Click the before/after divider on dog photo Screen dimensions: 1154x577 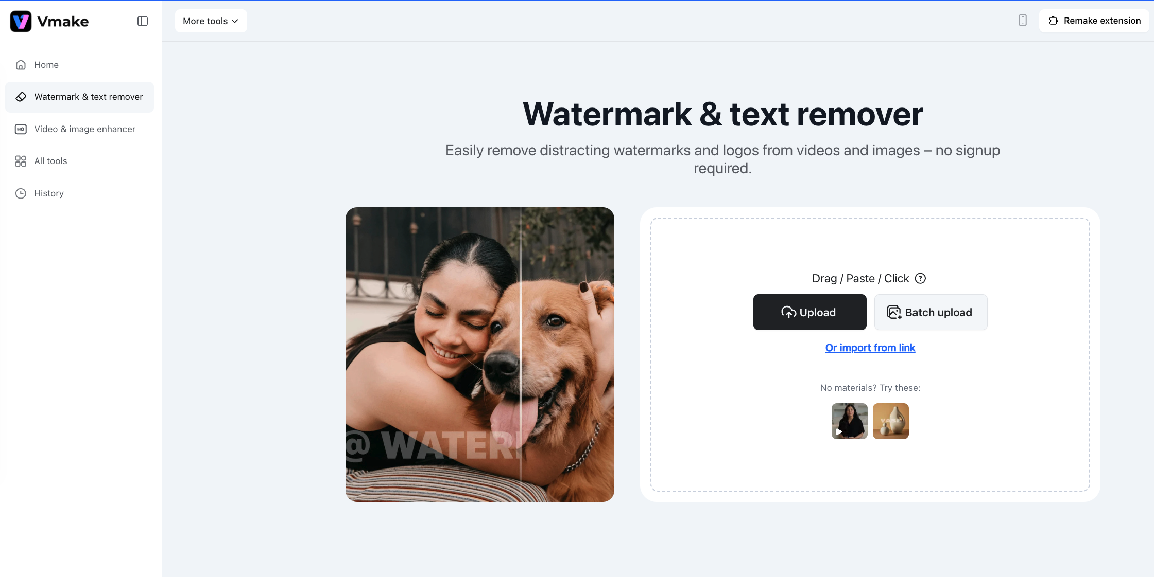coord(520,354)
